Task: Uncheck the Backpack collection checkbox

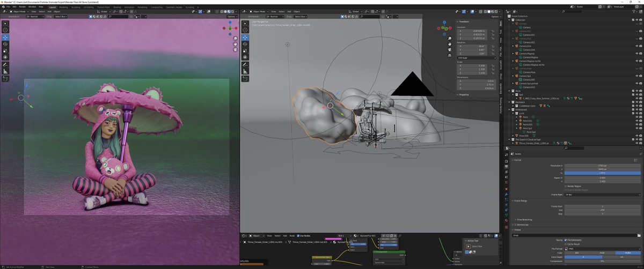Action: (633, 102)
